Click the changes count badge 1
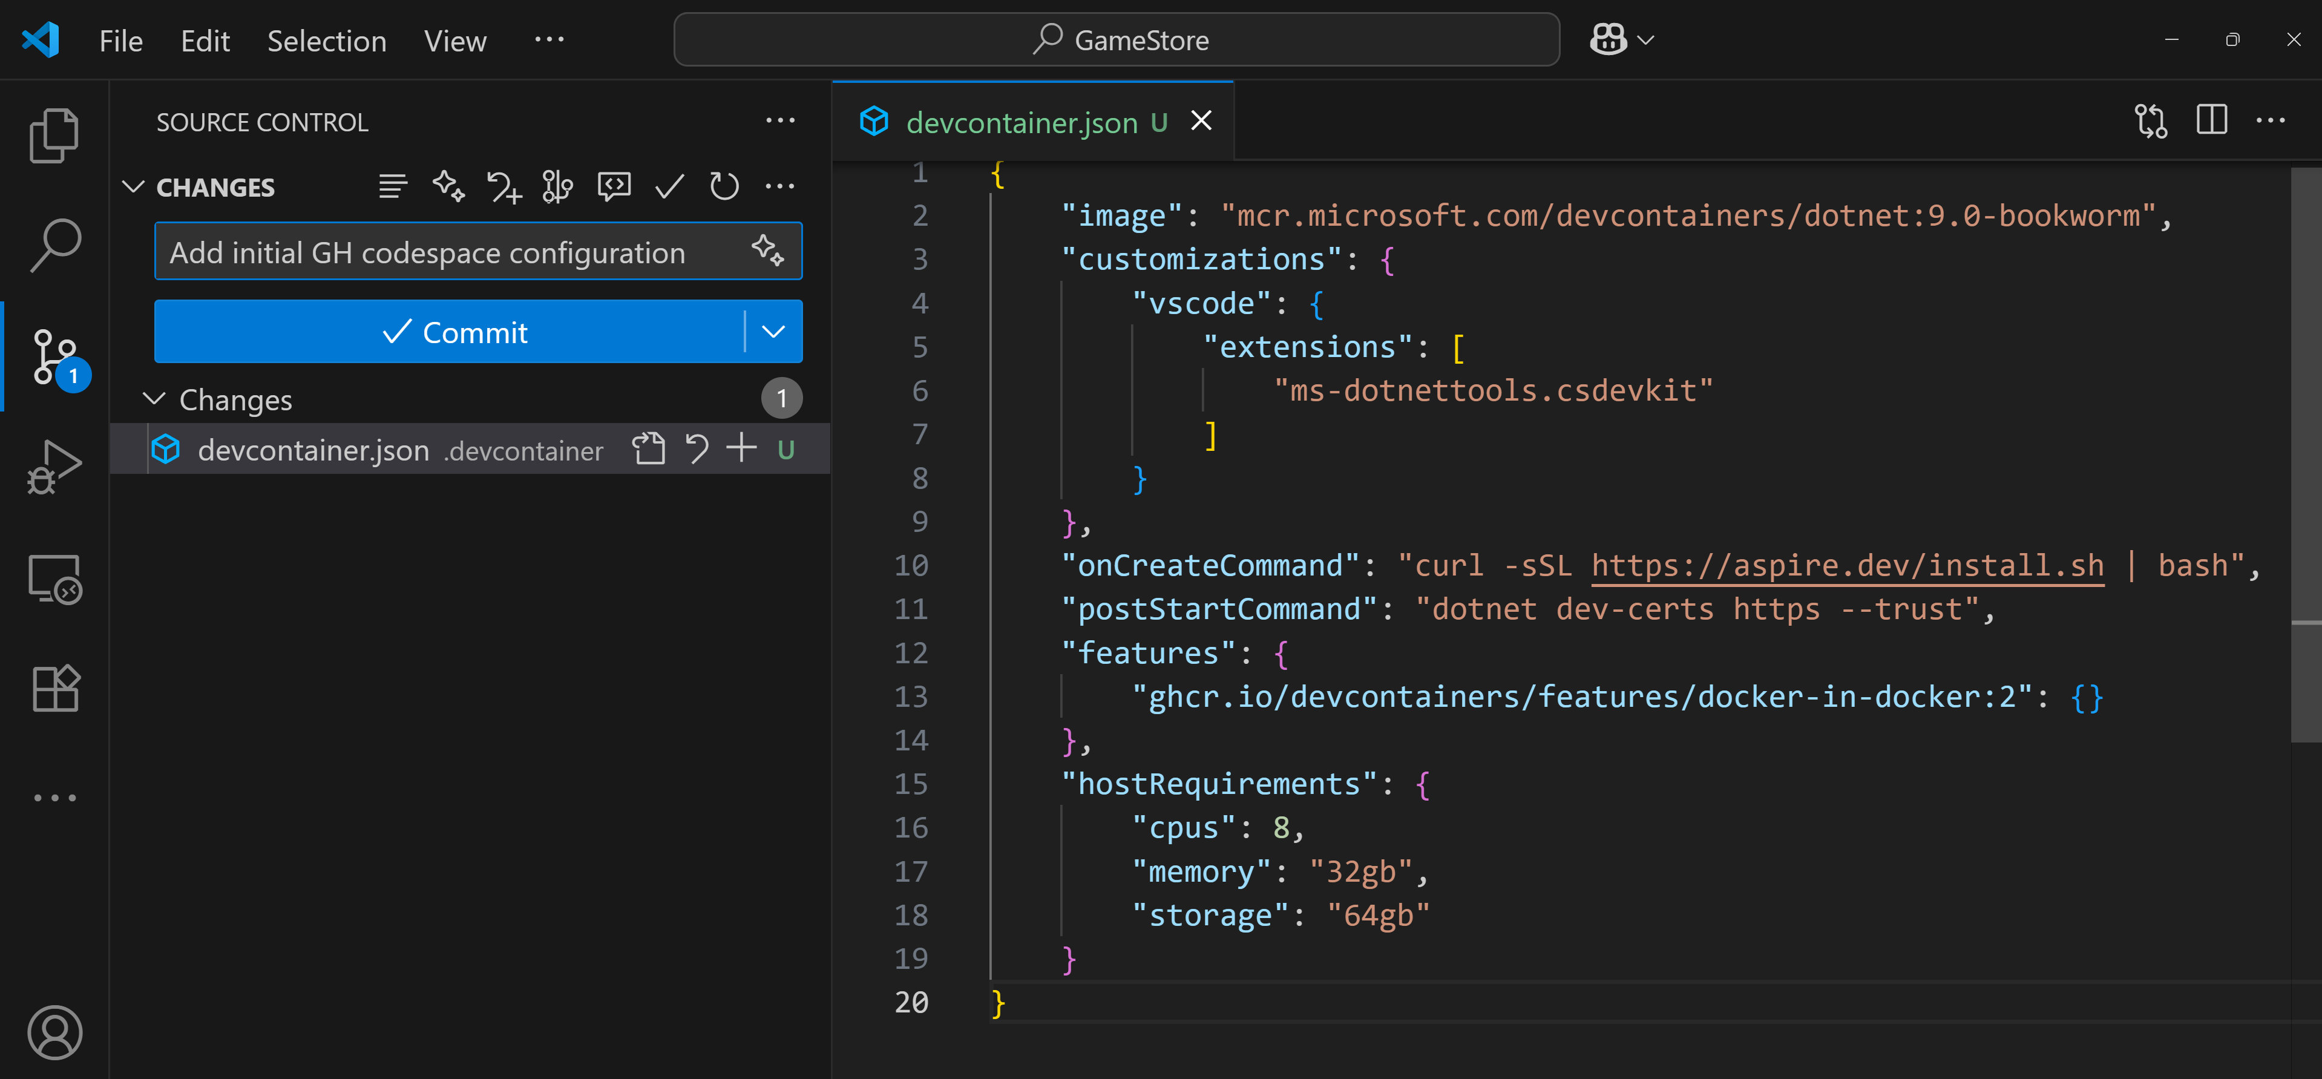This screenshot has height=1079, width=2322. click(781, 398)
